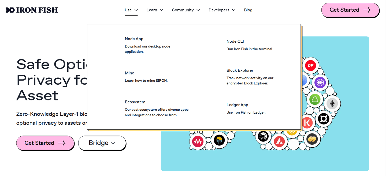Click the red K token icon

coord(307,123)
